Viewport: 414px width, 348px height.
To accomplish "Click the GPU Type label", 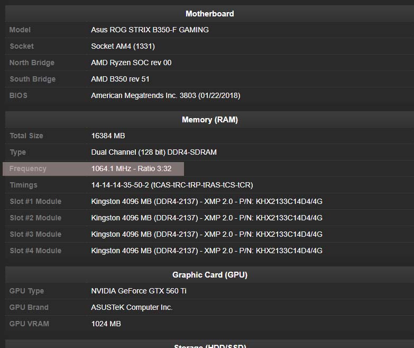I will (x=26, y=291).
